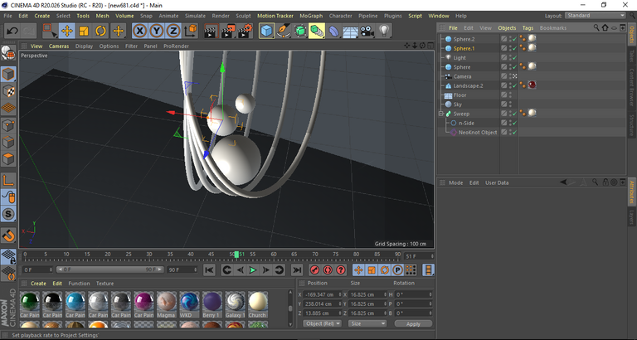The height and width of the screenshot is (340, 637).
Task: Open the User Data menu
Action: click(x=497, y=182)
